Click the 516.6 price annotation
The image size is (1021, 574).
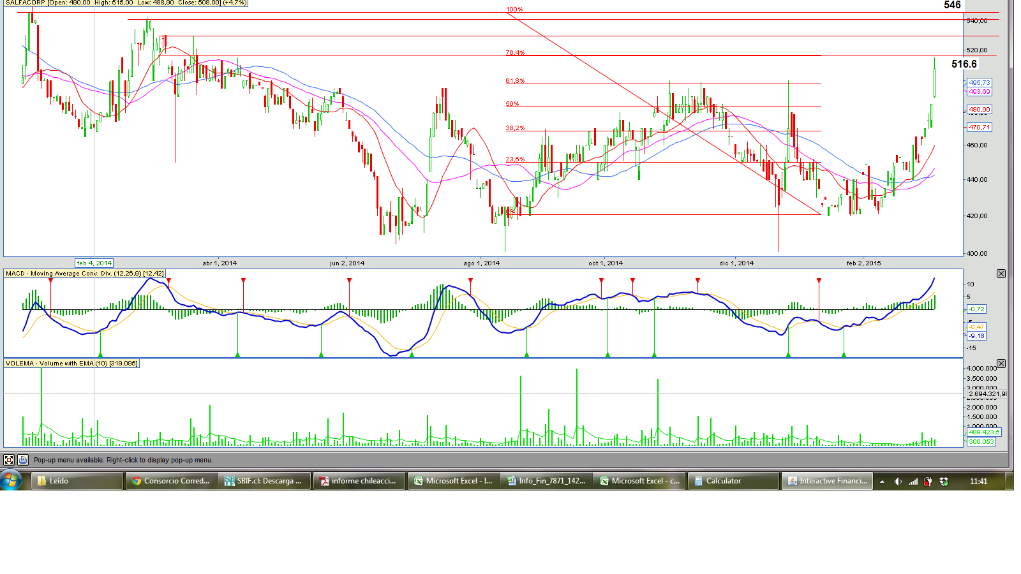tap(964, 64)
